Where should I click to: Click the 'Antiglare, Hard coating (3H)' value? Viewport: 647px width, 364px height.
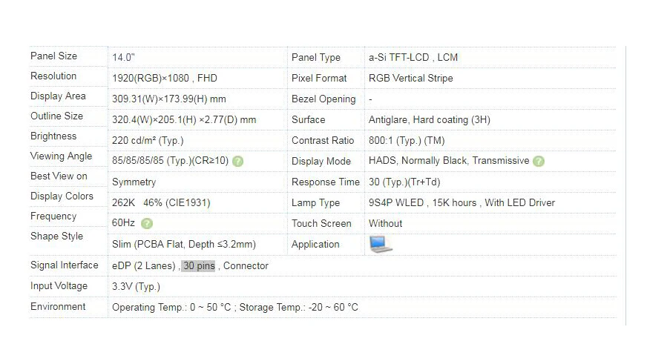coord(430,120)
